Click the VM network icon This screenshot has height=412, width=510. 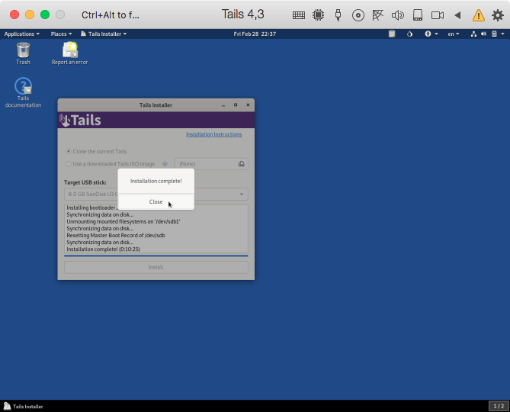click(377, 15)
